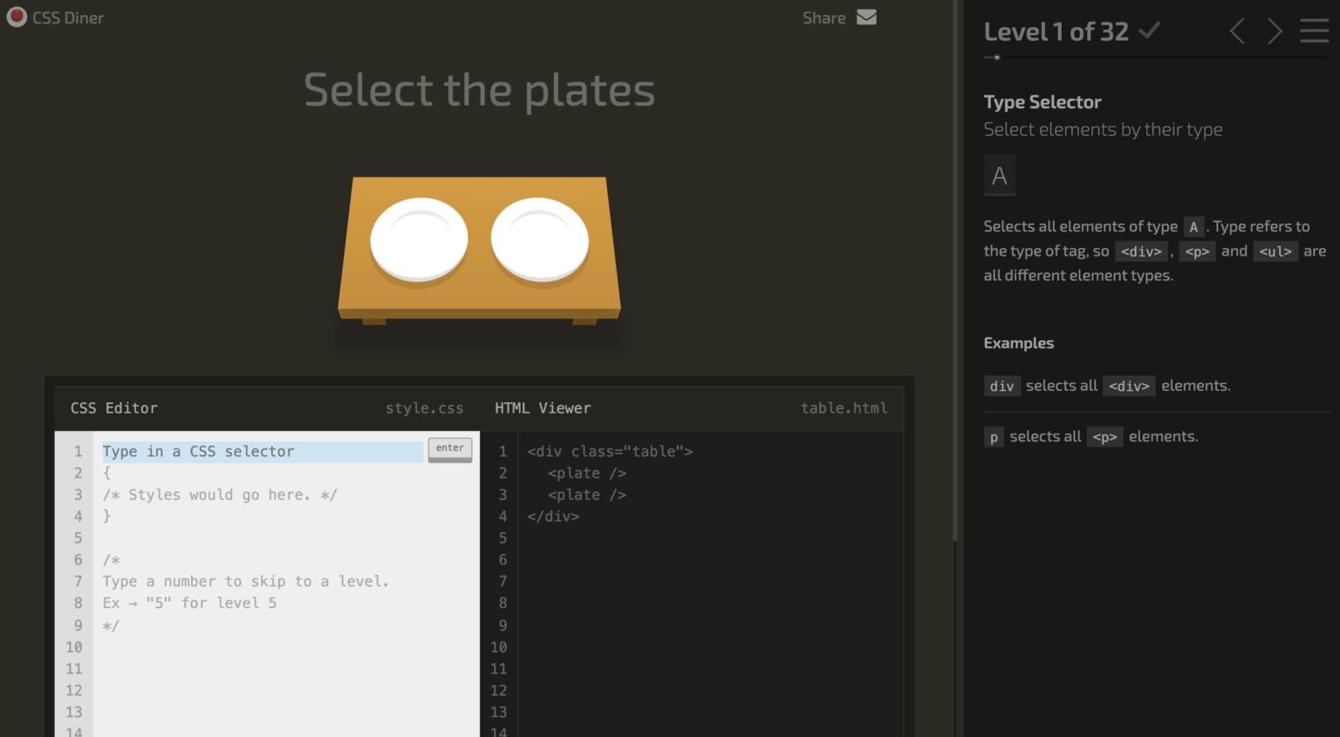
Task: Advance to the next level arrow
Action: [x=1275, y=32]
